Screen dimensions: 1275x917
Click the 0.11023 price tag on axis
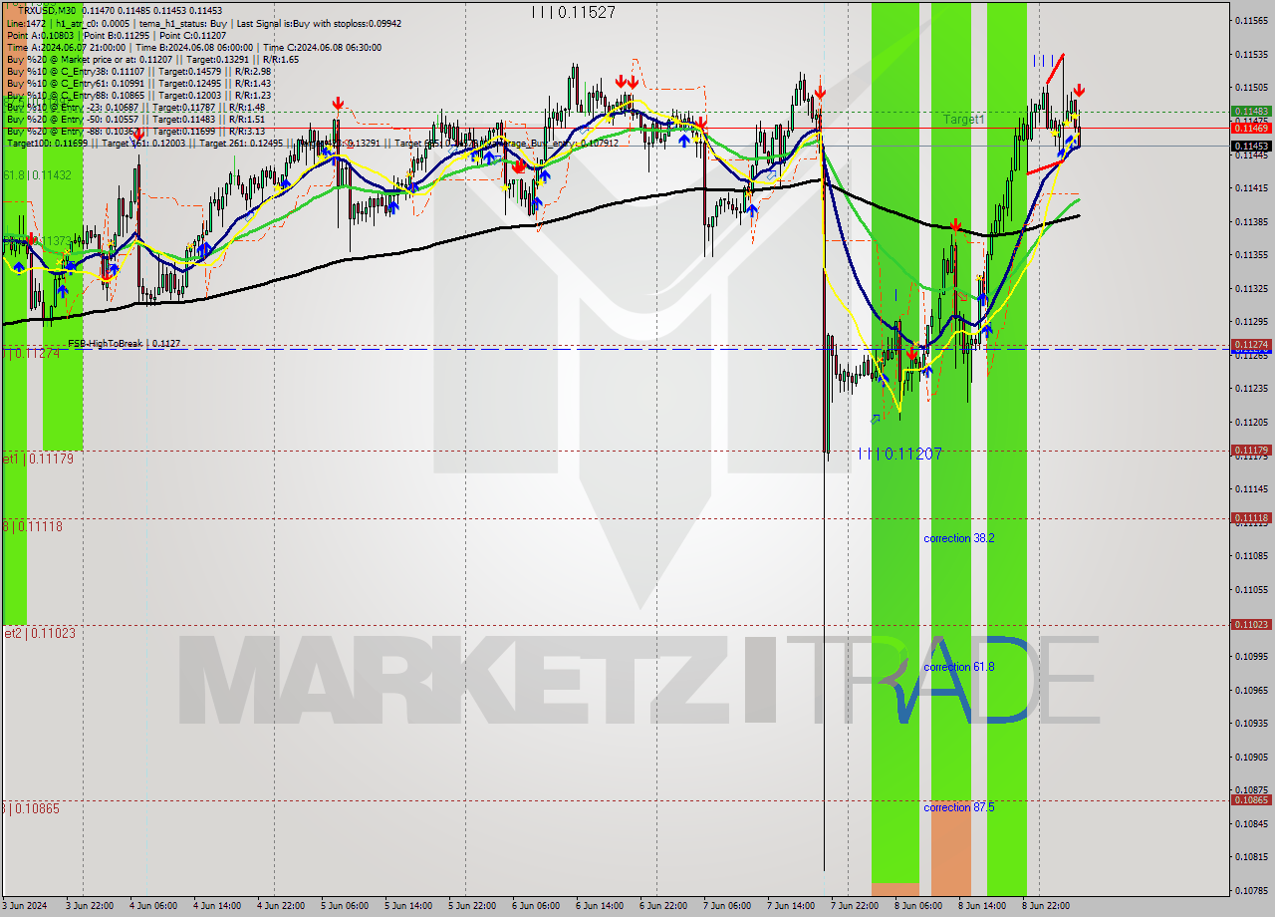coord(1251,624)
